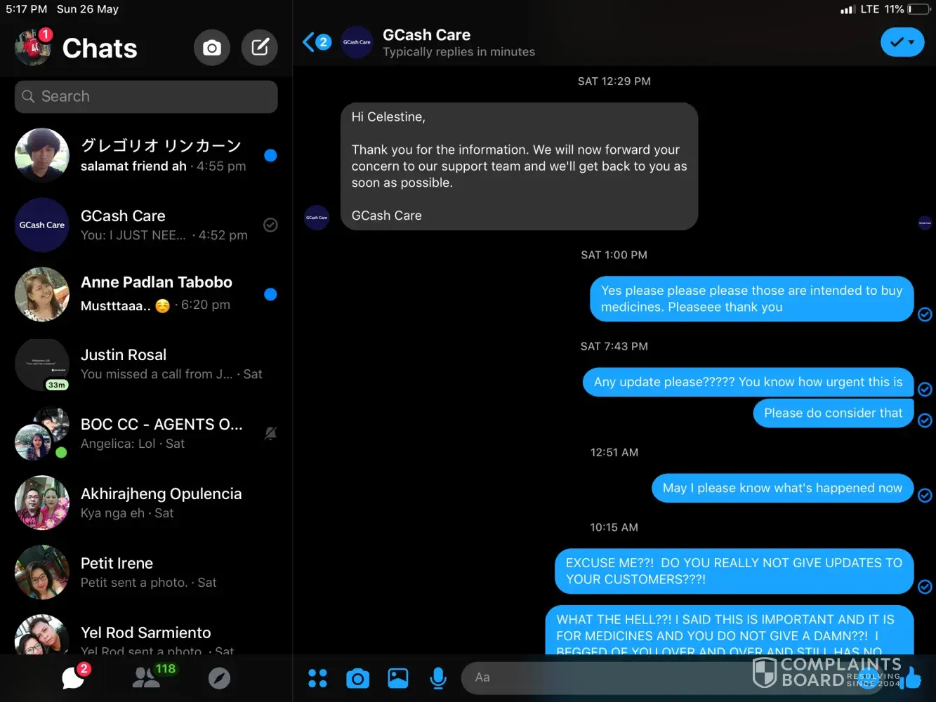This screenshot has width=936, height=702.
Task: Tap the small GCash Care avatar beside the message
Action: coord(317,218)
